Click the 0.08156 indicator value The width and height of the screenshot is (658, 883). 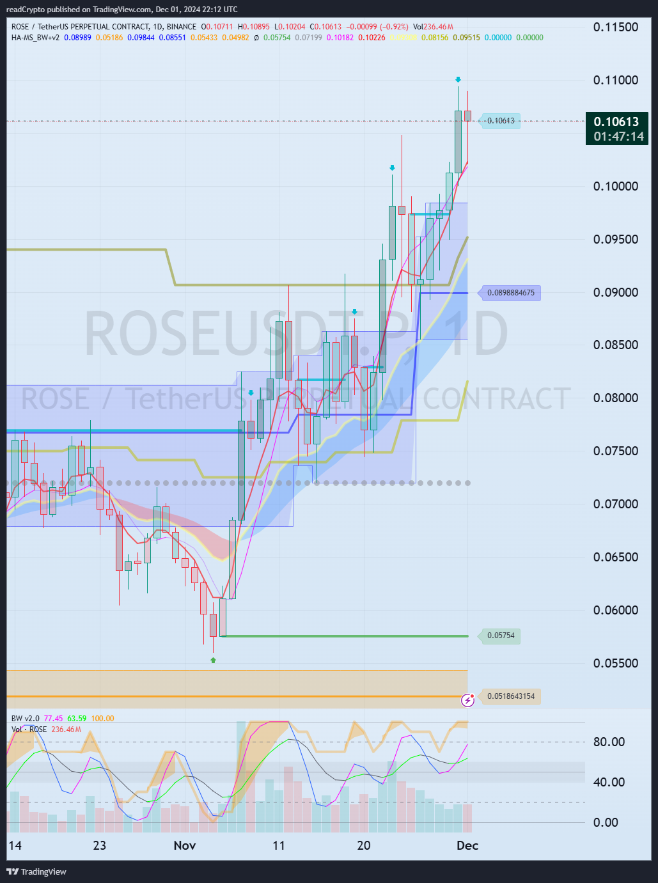click(x=435, y=38)
